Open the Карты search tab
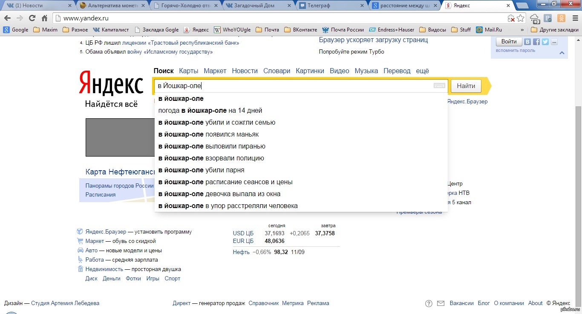 pos(189,71)
